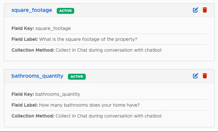Image resolution: width=218 pixels, height=132 pixels.
Task: Click Collection Method value in square_footage card
Action: point(109,50)
